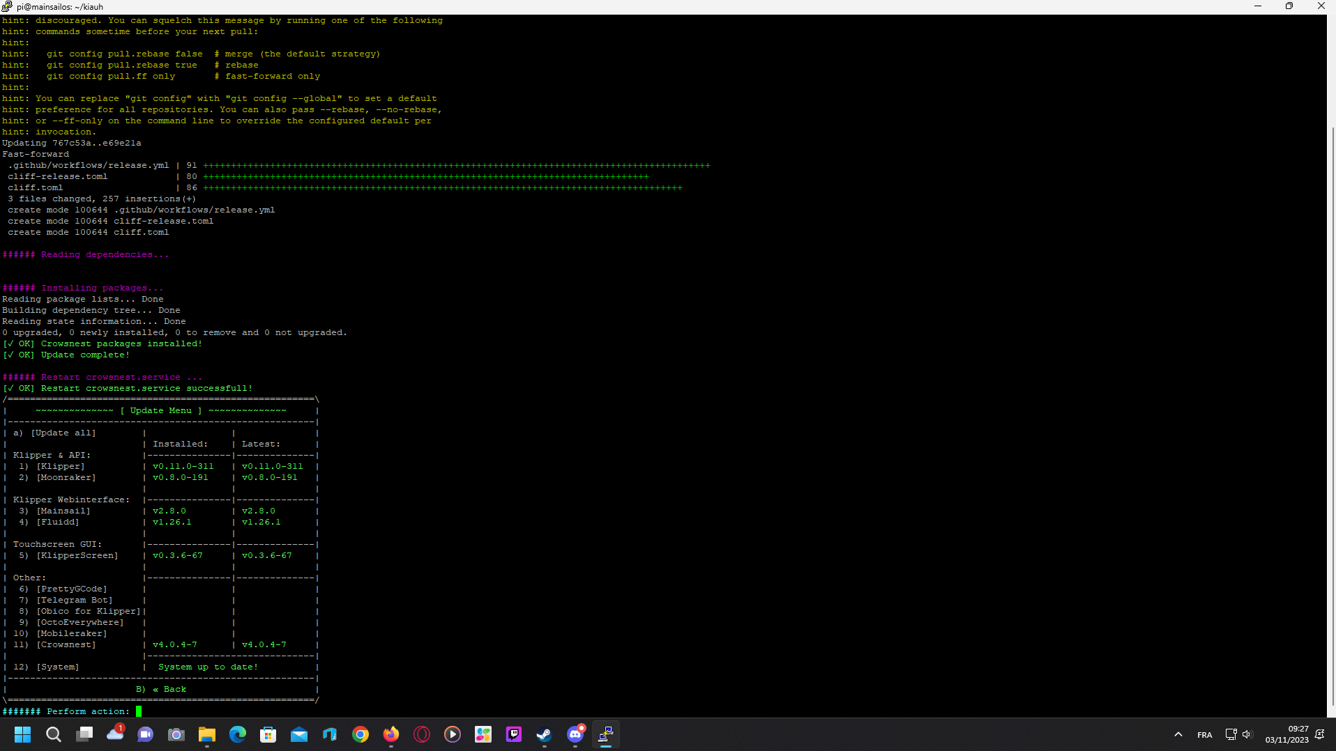The height and width of the screenshot is (751, 1336).
Task: Open the colorful petals app icon
Action: point(483,734)
